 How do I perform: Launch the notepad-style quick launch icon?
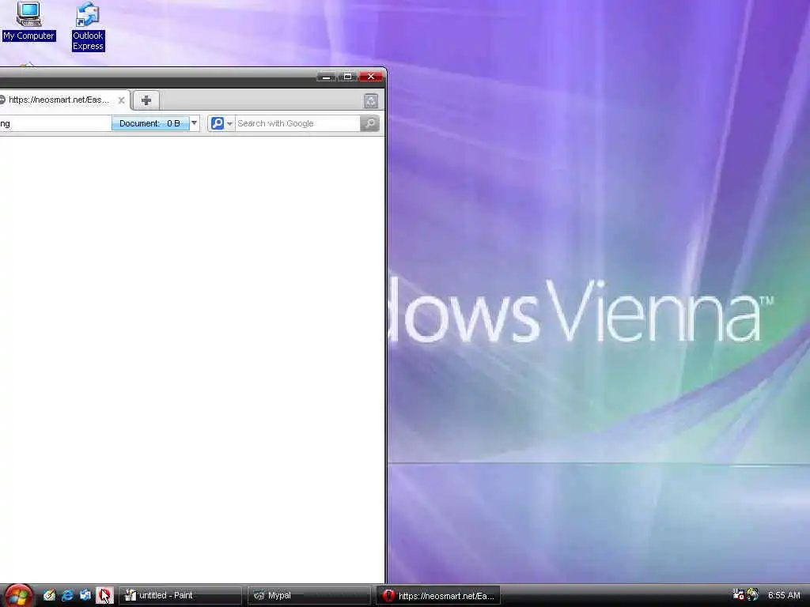pyautogui.click(x=49, y=595)
